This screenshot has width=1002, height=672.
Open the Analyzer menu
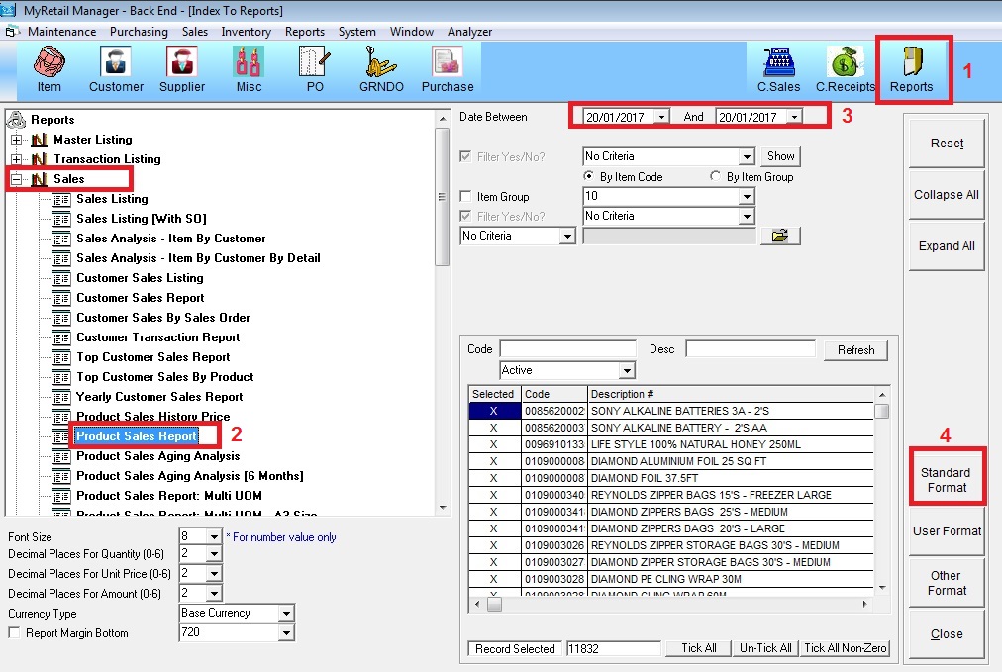tap(469, 32)
